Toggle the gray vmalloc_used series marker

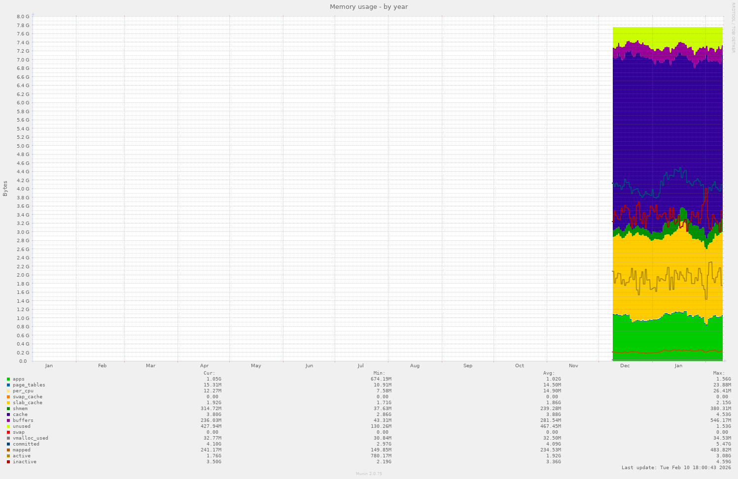click(8, 438)
